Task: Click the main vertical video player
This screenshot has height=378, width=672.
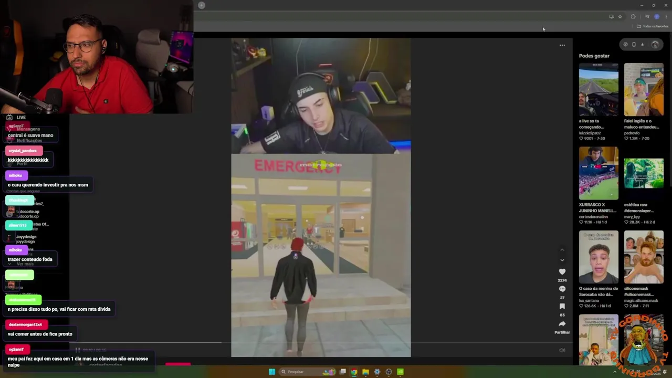Action: [x=321, y=197]
